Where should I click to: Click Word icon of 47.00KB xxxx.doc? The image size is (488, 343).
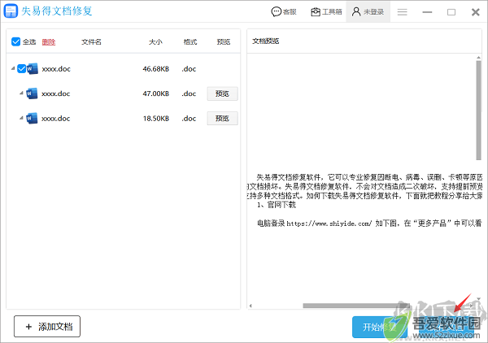pos(32,93)
